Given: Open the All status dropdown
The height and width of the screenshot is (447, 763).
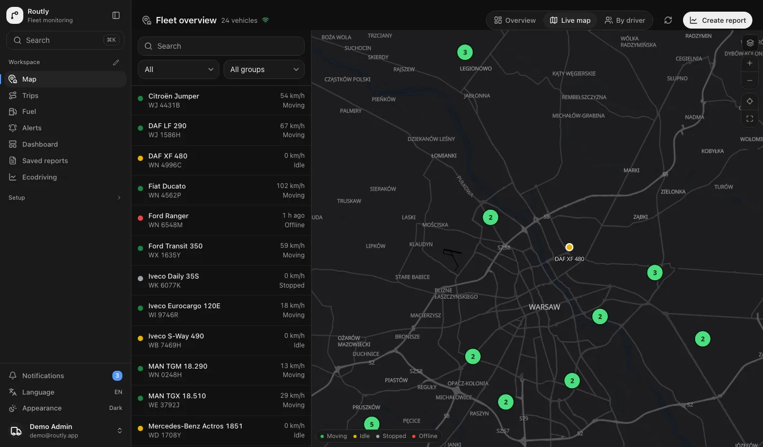Looking at the screenshot, I should tap(179, 69).
